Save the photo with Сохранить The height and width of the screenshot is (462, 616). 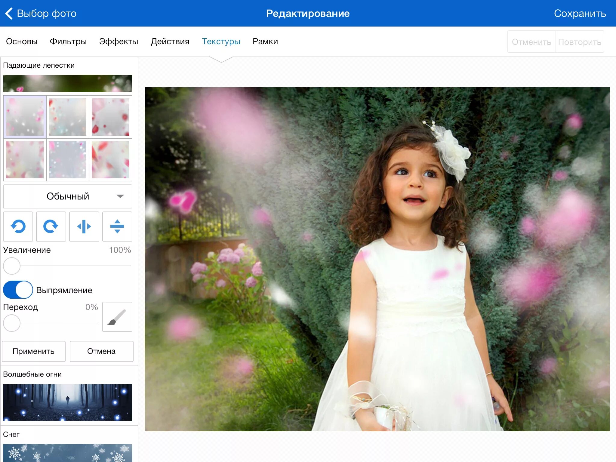click(580, 13)
